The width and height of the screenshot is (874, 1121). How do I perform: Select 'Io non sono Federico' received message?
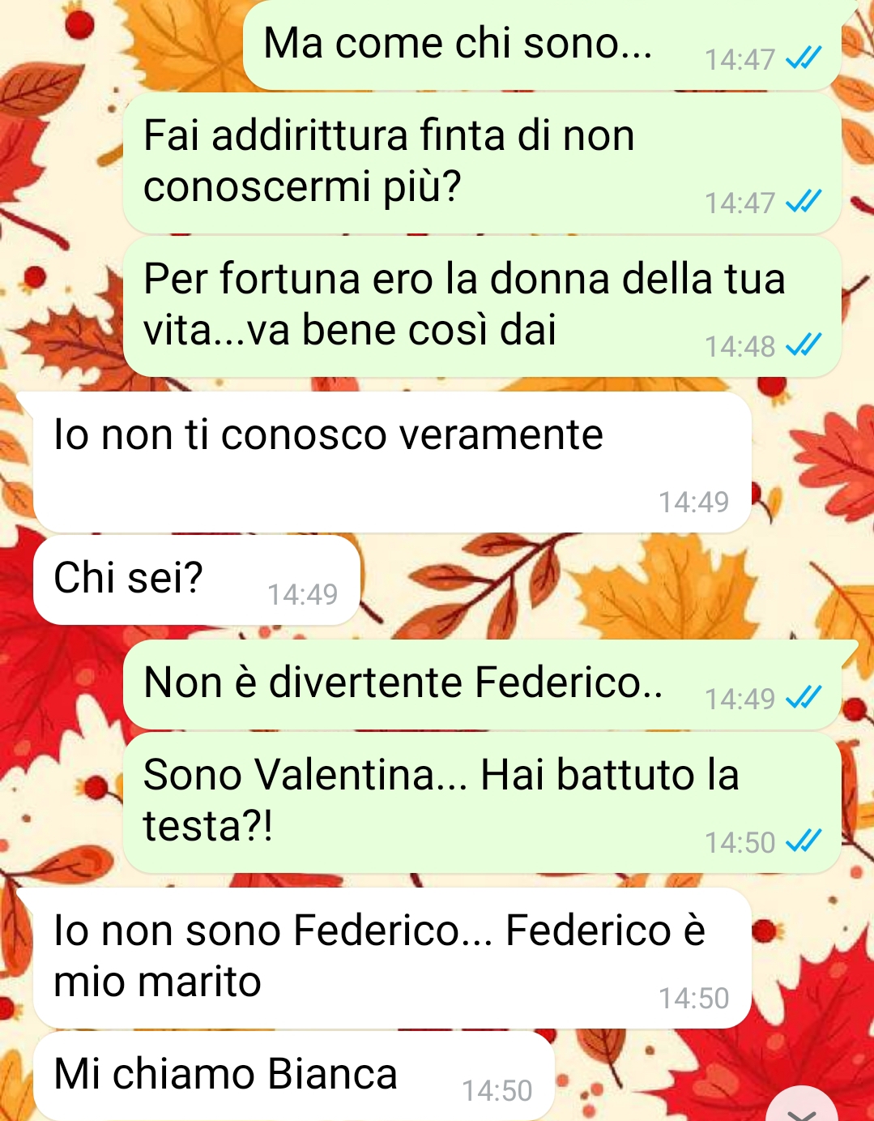coord(392,958)
